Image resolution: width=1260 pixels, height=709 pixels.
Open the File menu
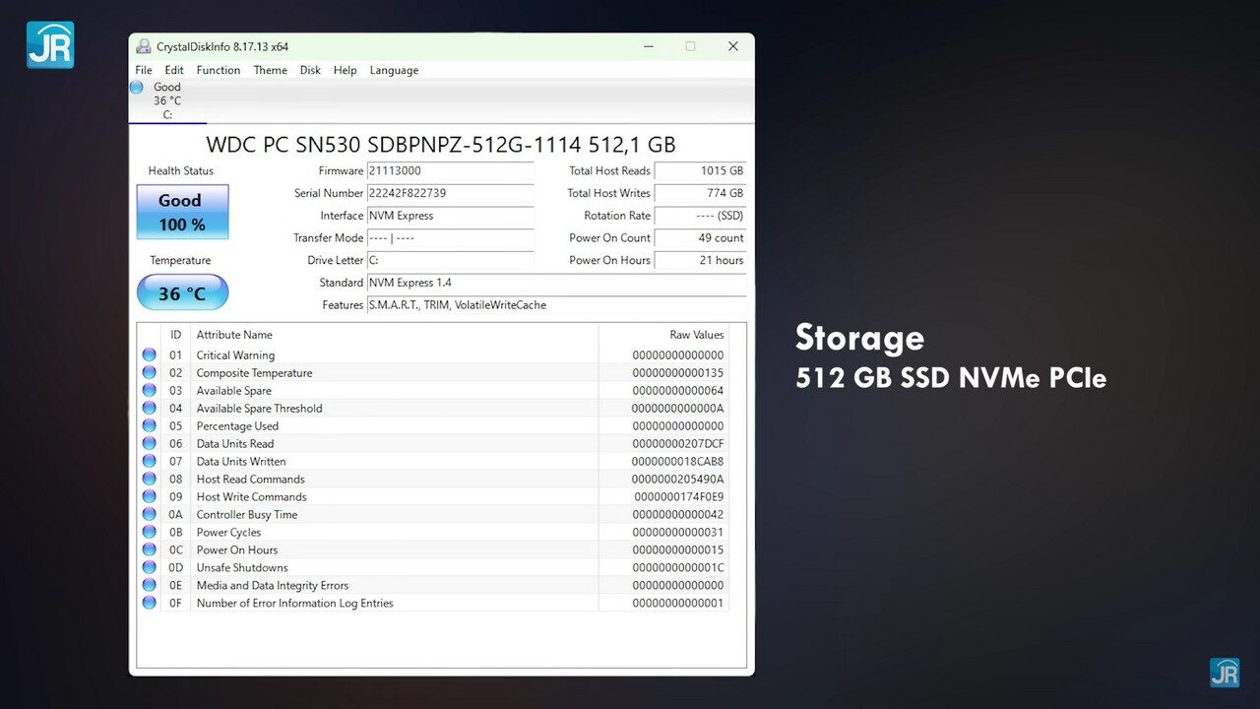point(144,70)
